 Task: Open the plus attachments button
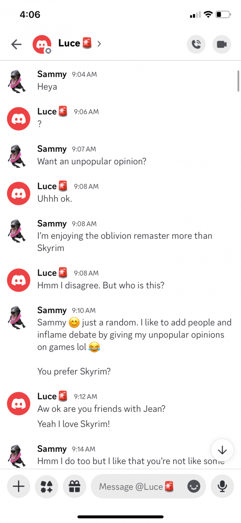(19, 486)
